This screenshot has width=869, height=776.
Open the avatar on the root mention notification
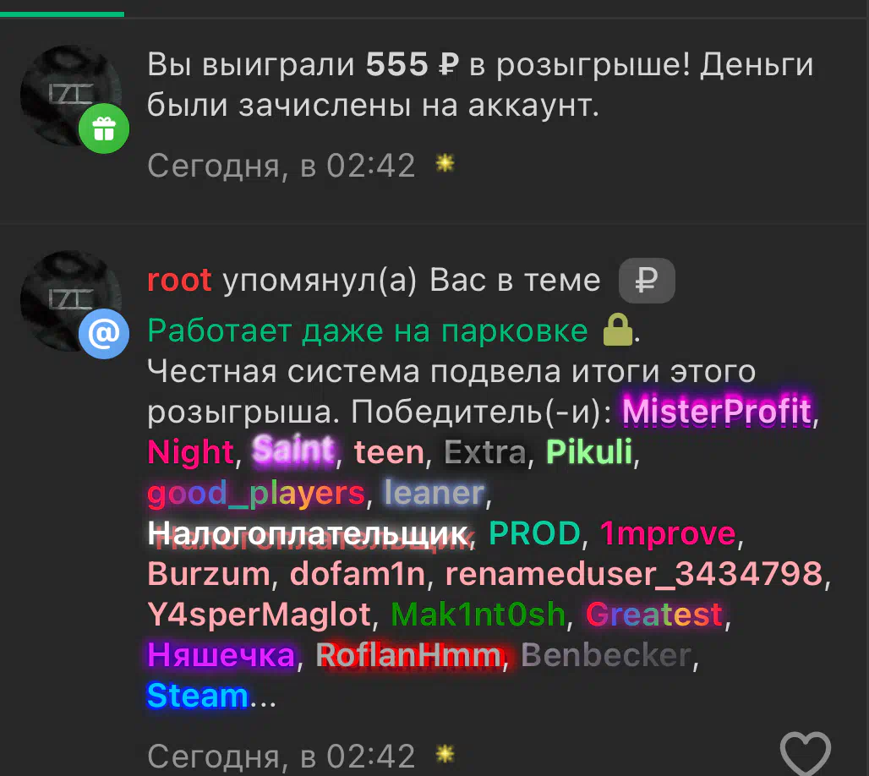point(70,300)
